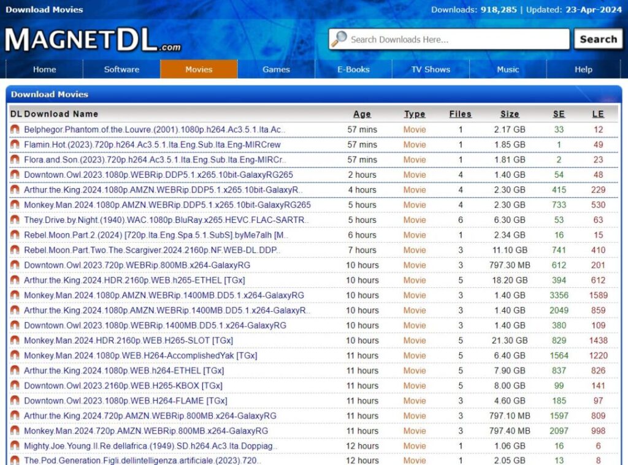The width and height of the screenshot is (628, 465).
Task: Click magnet icon for Rebel Moon Part 2 720p
Action: click(15, 235)
